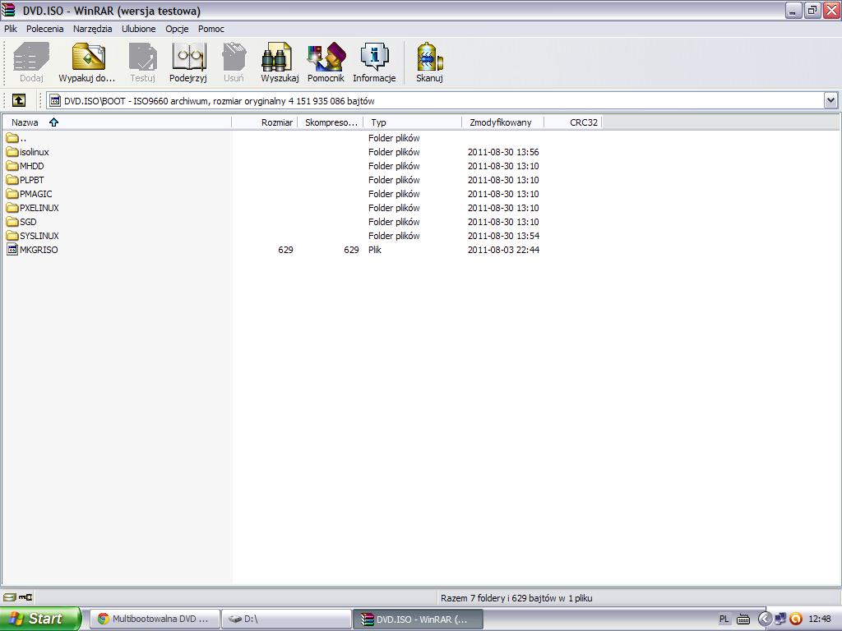Click date 2011-08-30 13:56 of isolinux
This screenshot has width=842, height=631.
pos(503,152)
